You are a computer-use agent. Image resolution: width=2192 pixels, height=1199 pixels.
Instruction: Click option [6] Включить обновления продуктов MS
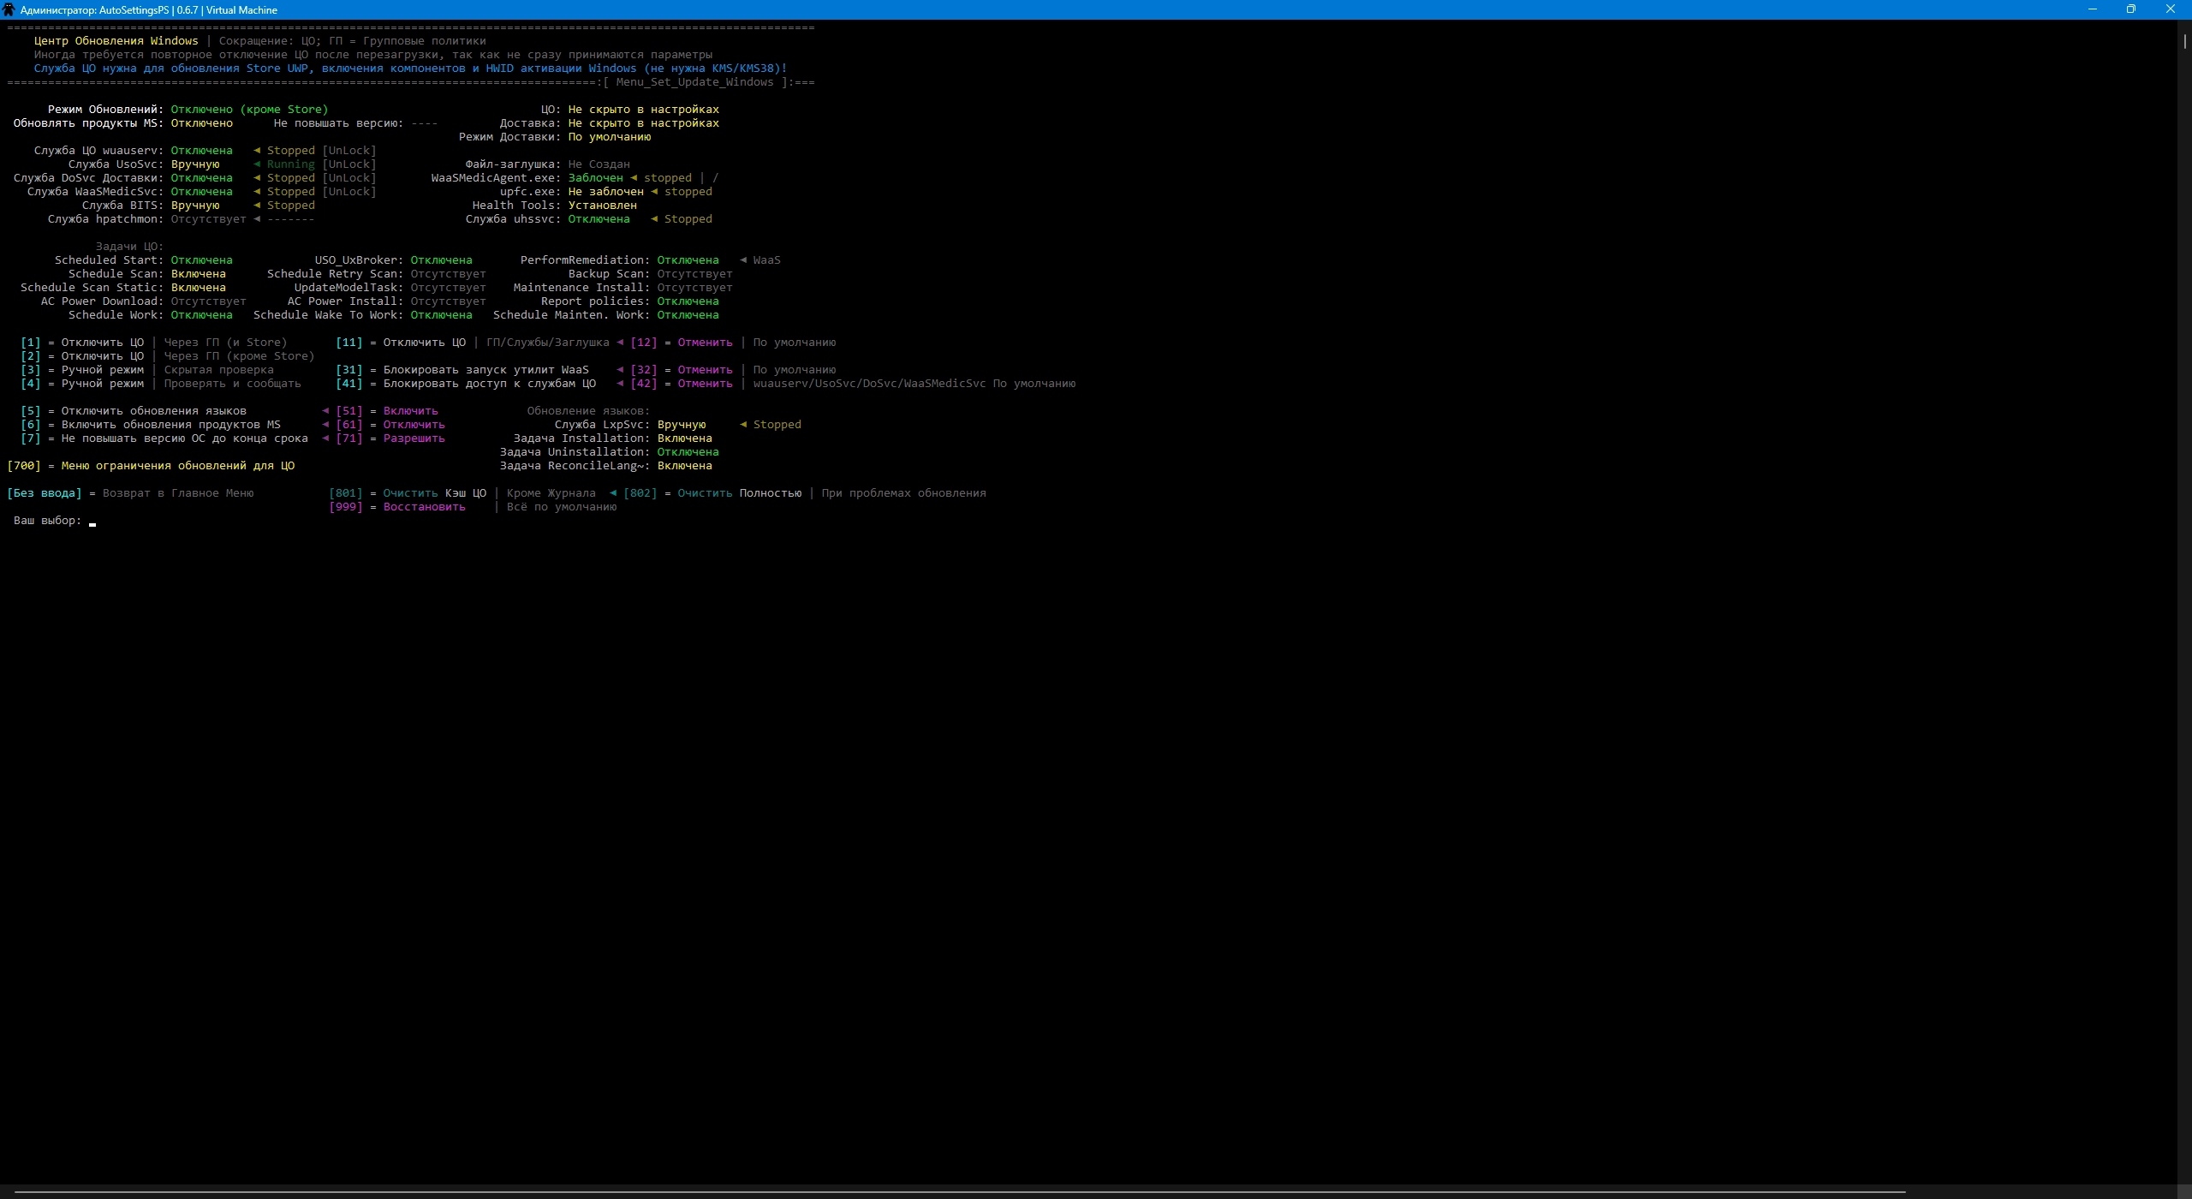point(151,425)
